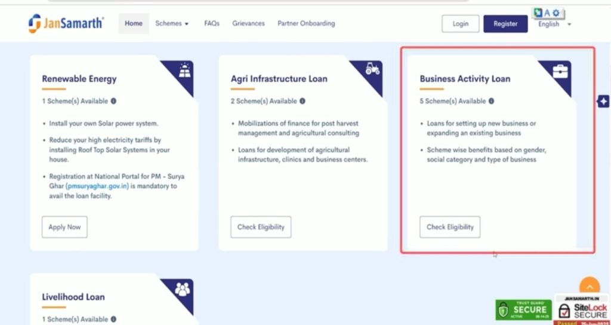Click text 'Mobilizations of finance for post harvest'
611x325 pixels.
click(298, 123)
